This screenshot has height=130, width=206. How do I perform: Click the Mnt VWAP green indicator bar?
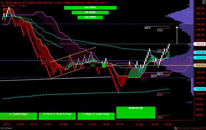pos(90,8)
